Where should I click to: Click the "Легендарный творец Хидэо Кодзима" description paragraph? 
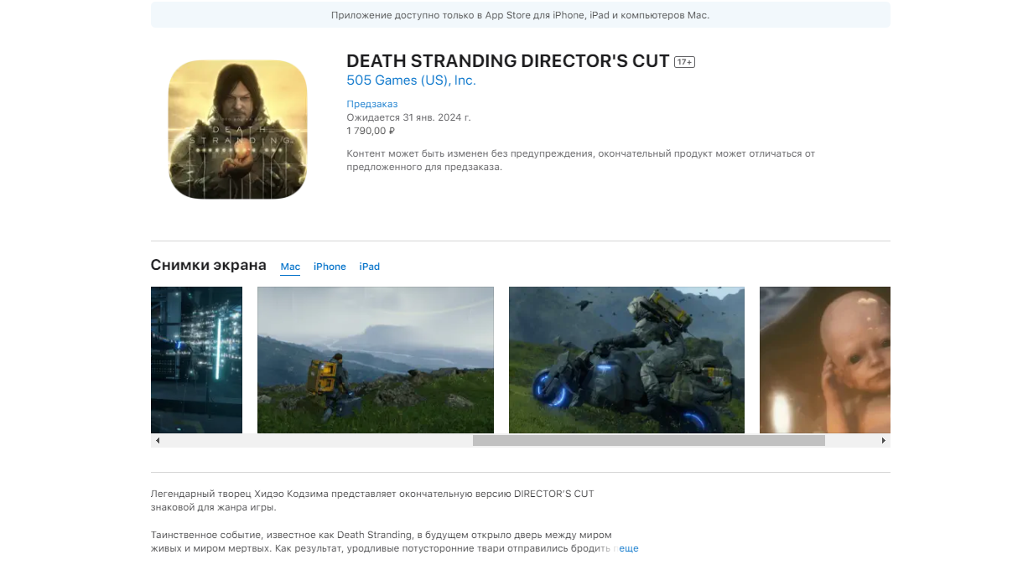(x=372, y=500)
